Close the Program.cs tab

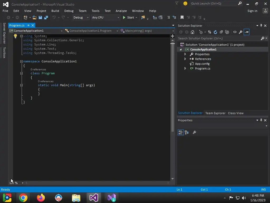[32, 25]
